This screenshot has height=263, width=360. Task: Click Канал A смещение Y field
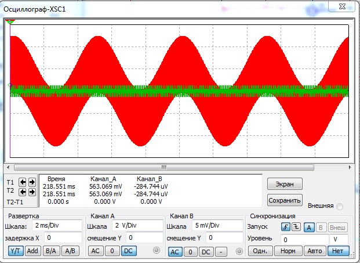point(144,237)
